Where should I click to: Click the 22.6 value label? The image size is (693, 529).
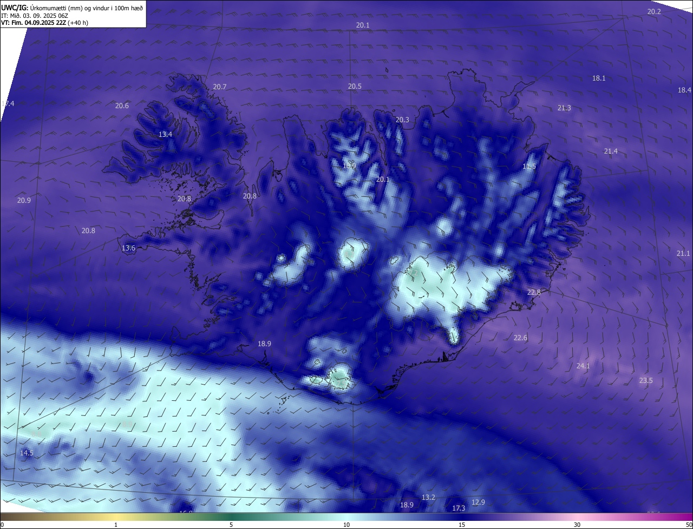click(520, 338)
